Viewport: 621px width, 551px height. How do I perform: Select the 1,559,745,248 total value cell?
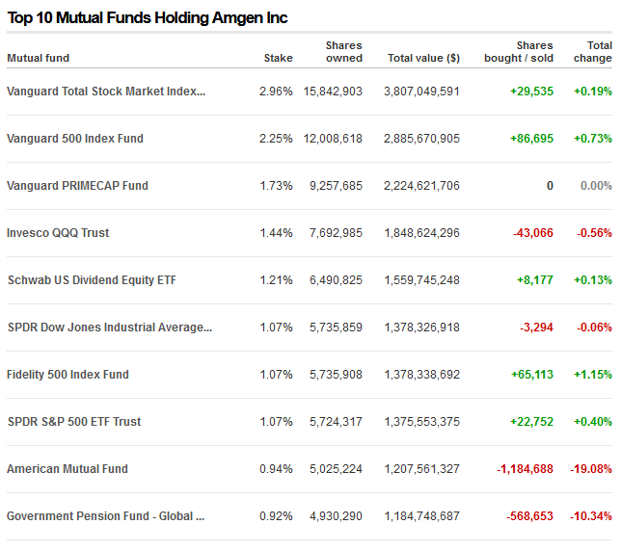(421, 280)
